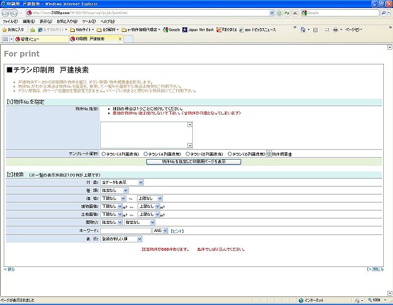Open the ツール(T) menu
Viewport: 393px width, 305px height.
point(89,21)
